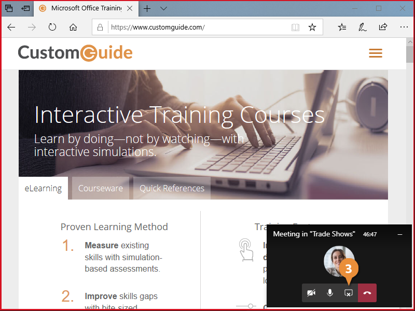The image size is (415, 311).
Task: Expand the tab preview chevron
Action: pyautogui.click(x=164, y=9)
